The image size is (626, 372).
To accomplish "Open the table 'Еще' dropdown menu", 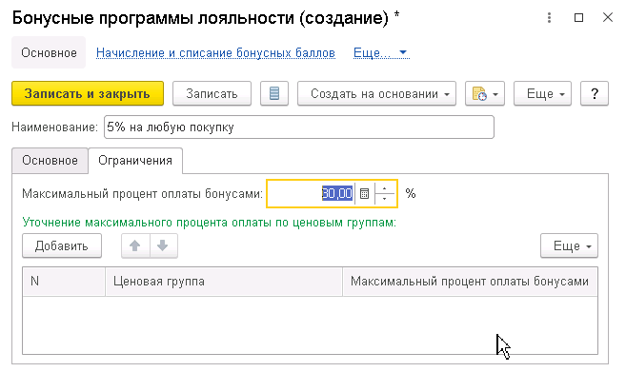I will tap(569, 246).
